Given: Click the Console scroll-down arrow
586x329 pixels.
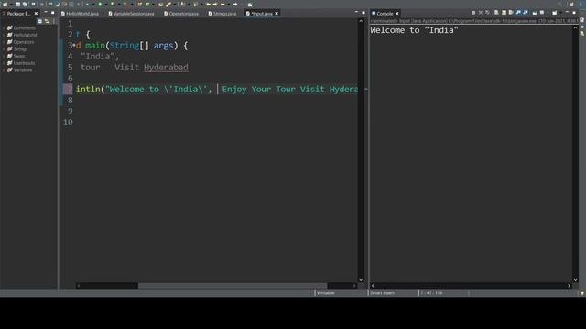Looking at the screenshot, I should click(x=576, y=280).
